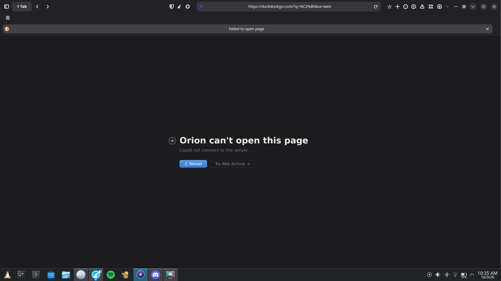Open the hamburger main menu

tap(464, 7)
